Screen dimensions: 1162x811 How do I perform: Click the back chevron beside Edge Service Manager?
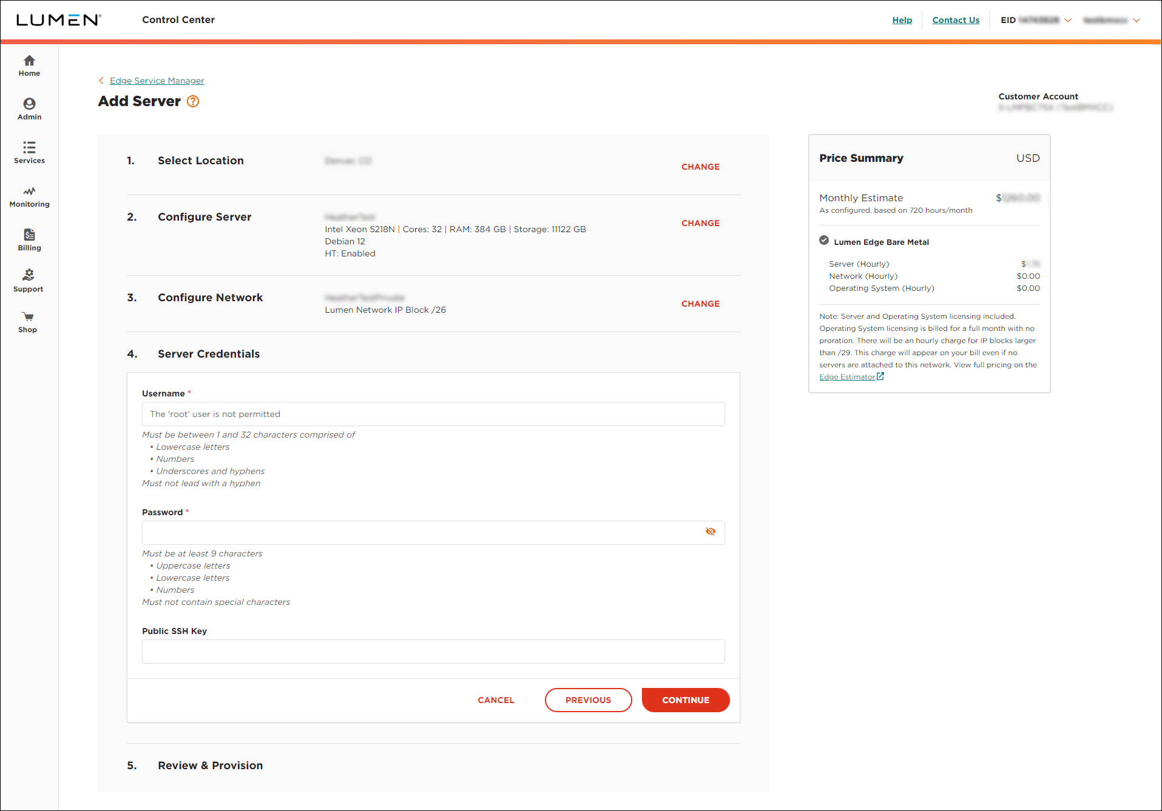click(x=101, y=81)
